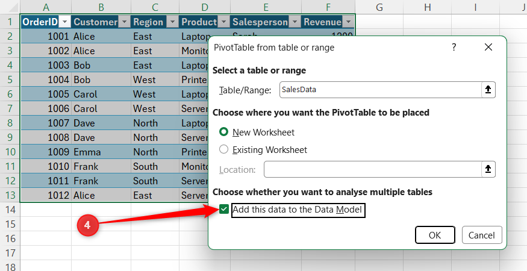Open the Revenue filter dropdown

click(x=348, y=22)
